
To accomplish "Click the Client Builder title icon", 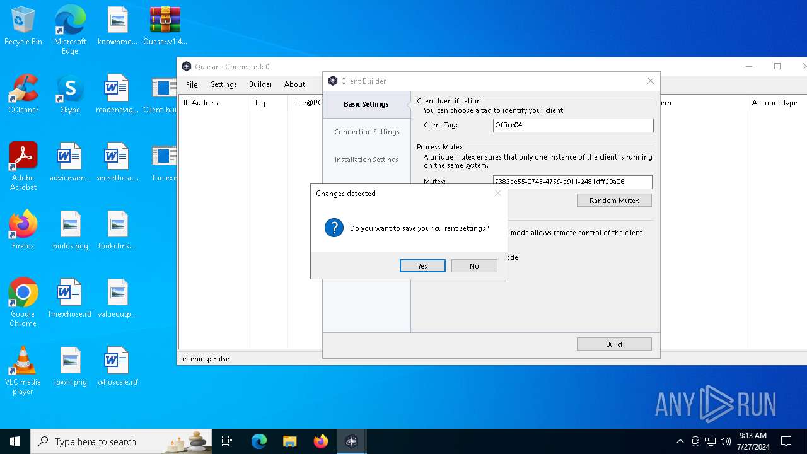I will tap(333, 81).
